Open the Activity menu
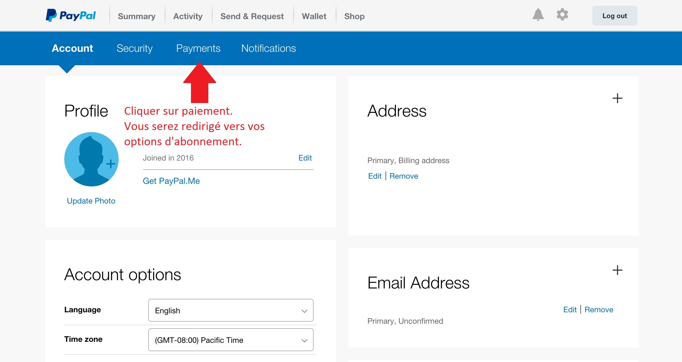Screen dimensions: 682x362 tap(188, 16)
